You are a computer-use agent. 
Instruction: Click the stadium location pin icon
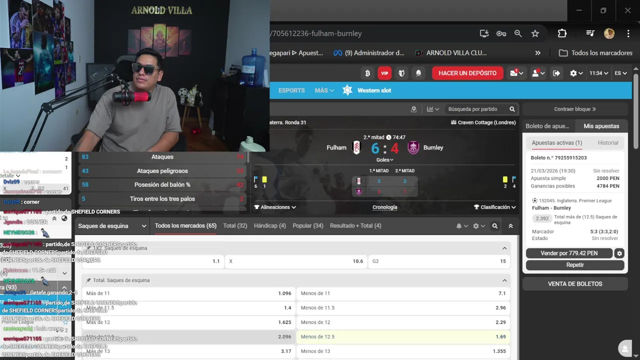point(413,109)
